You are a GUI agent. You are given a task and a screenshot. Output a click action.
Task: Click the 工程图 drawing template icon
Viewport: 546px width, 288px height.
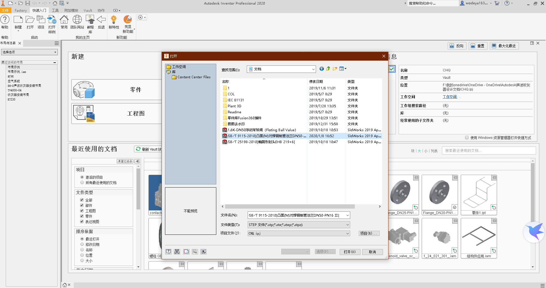pyautogui.click(x=84, y=114)
